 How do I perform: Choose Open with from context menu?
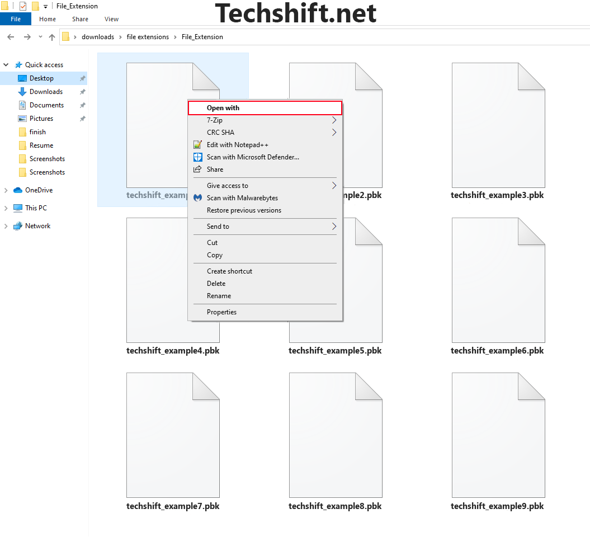223,108
